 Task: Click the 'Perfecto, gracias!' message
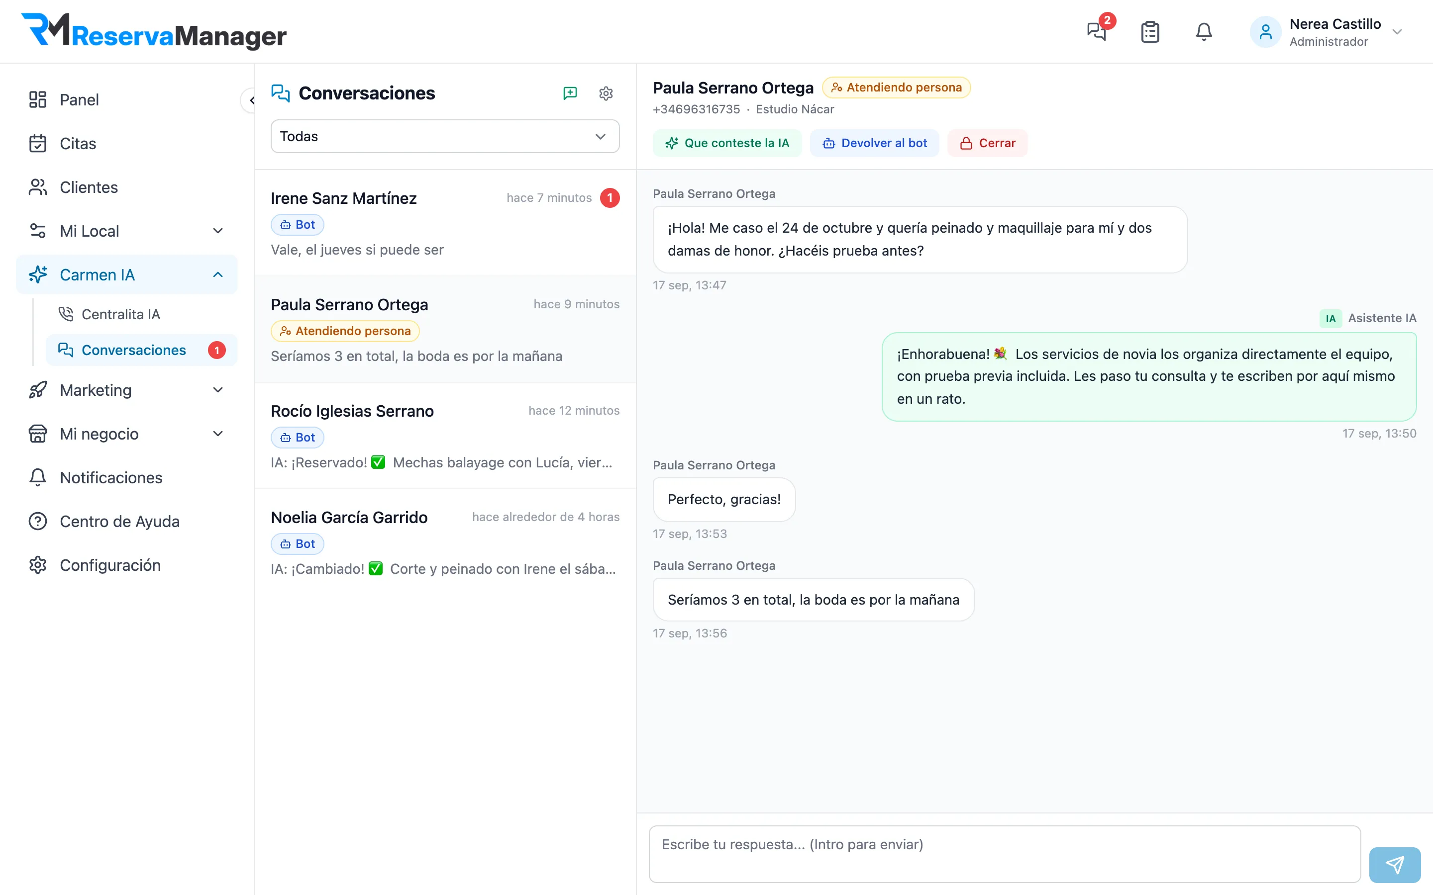(x=724, y=500)
